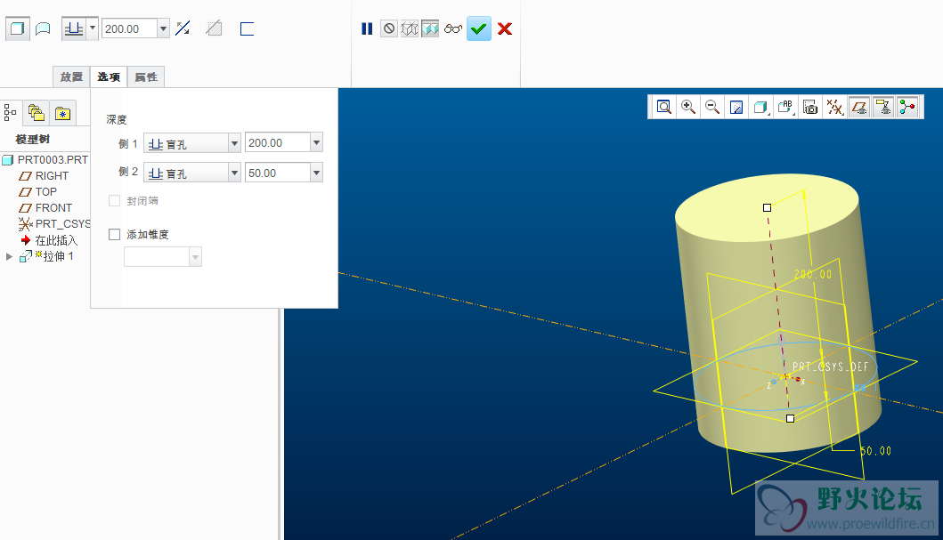Select the RIGHT datum plane
Screen dimensions: 943x540
click(x=44, y=176)
